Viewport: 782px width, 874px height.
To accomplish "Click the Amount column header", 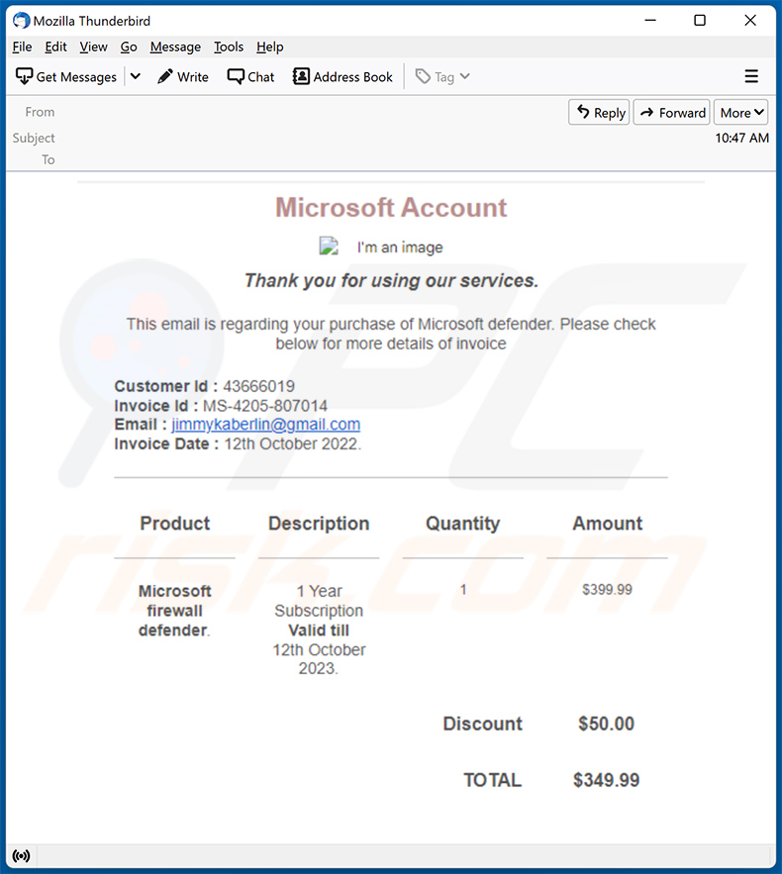I will (x=608, y=524).
